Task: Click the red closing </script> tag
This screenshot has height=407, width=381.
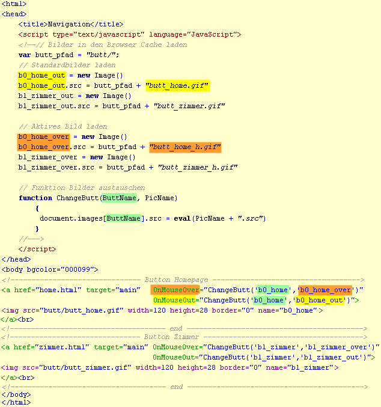Action: [x=37, y=249]
